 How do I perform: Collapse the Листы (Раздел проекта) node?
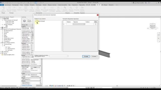[x=1, y=43]
